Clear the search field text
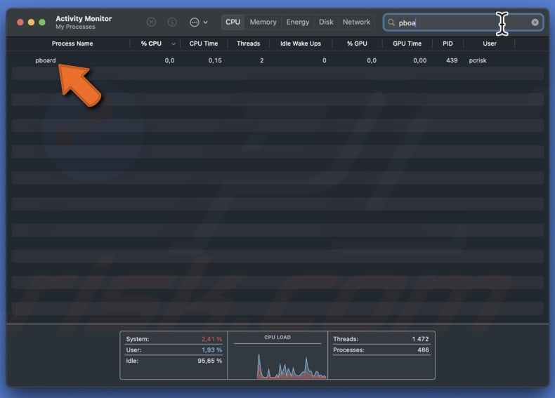 [535, 22]
